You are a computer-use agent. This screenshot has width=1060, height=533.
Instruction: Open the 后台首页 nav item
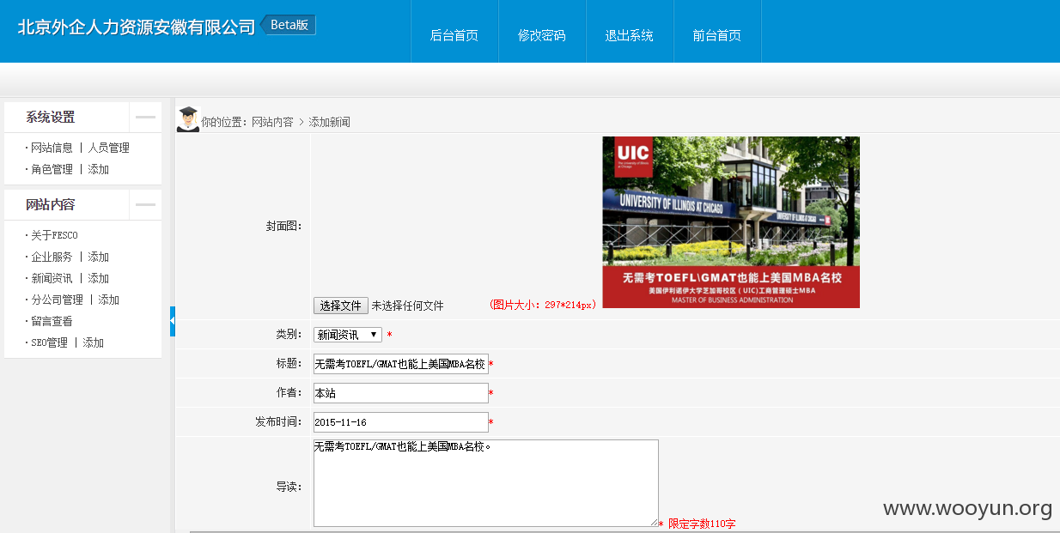[x=454, y=35]
